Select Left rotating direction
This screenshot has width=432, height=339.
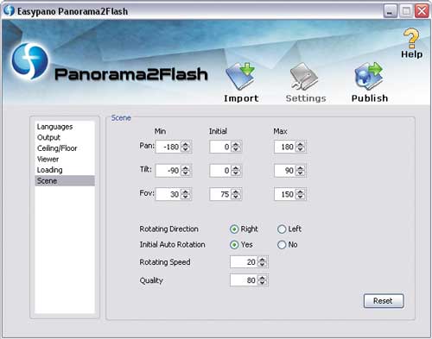(x=282, y=229)
